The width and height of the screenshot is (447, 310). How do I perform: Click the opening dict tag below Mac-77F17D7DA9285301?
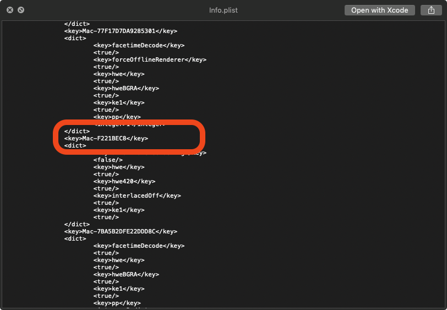[x=75, y=38]
